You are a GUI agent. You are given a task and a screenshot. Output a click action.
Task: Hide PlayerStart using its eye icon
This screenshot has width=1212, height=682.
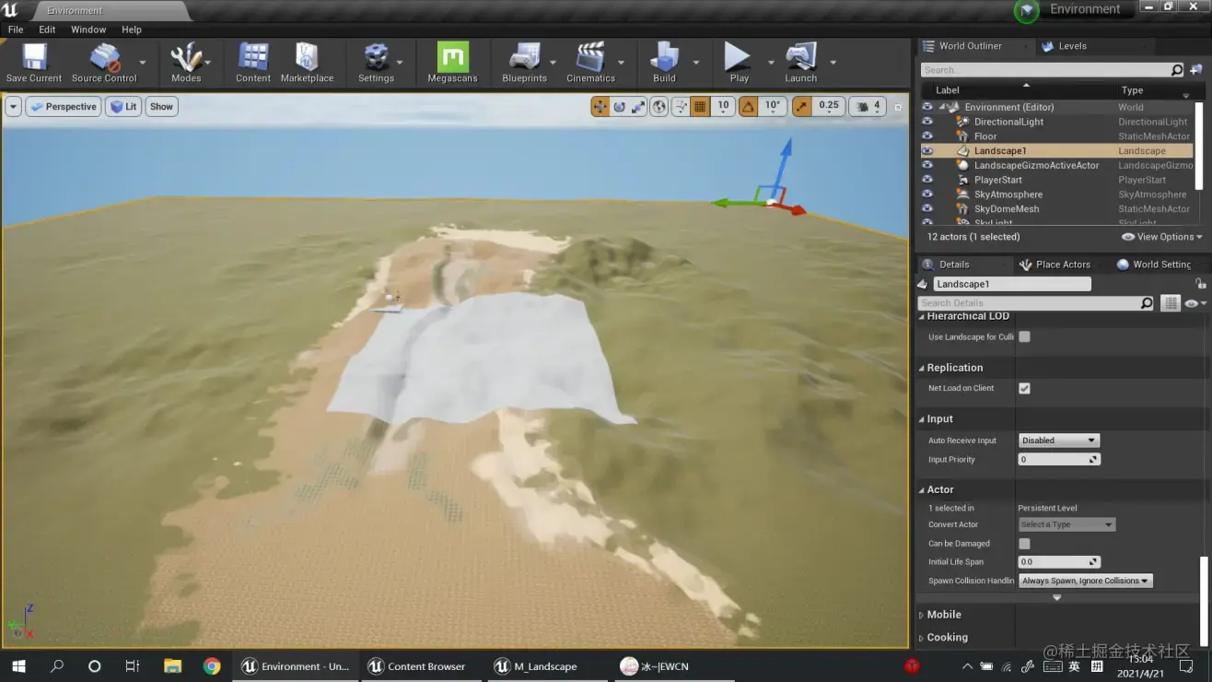click(x=927, y=180)
